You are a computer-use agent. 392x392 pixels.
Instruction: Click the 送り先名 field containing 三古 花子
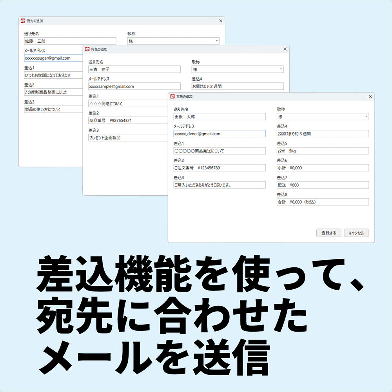coord(134,69)
